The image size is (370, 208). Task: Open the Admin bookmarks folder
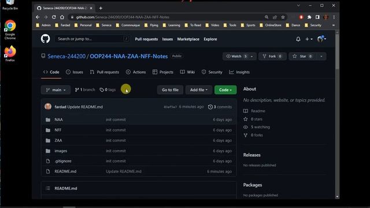tap(43, 25)
